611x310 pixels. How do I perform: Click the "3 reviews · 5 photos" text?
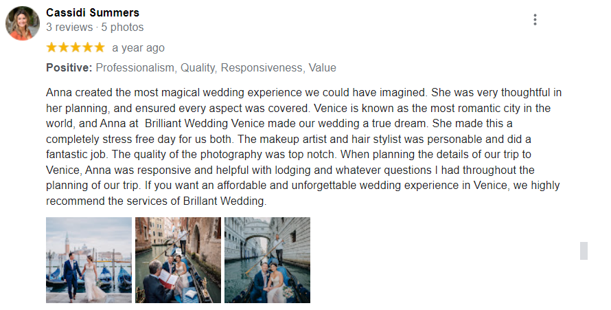[95, 27]
